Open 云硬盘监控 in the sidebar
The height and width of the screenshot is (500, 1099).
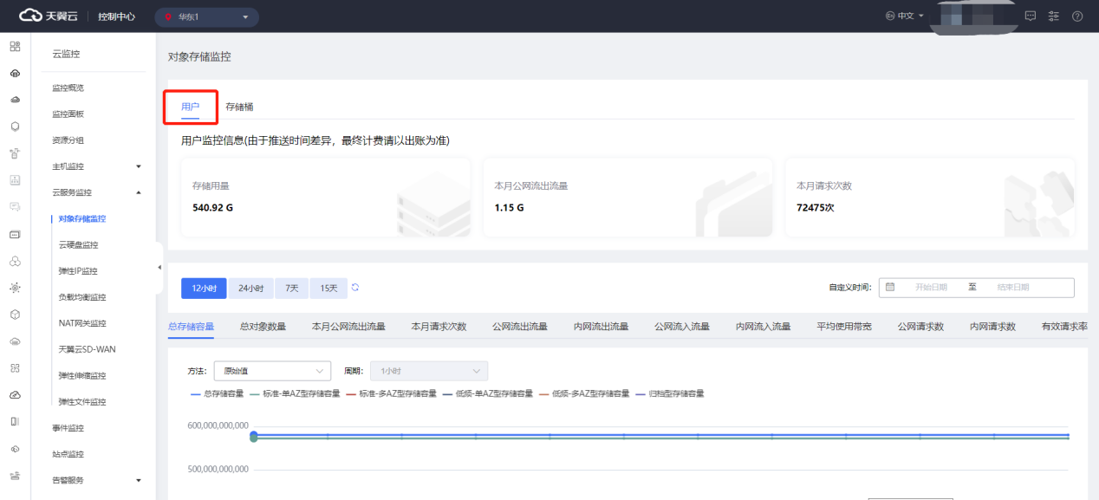78,245
